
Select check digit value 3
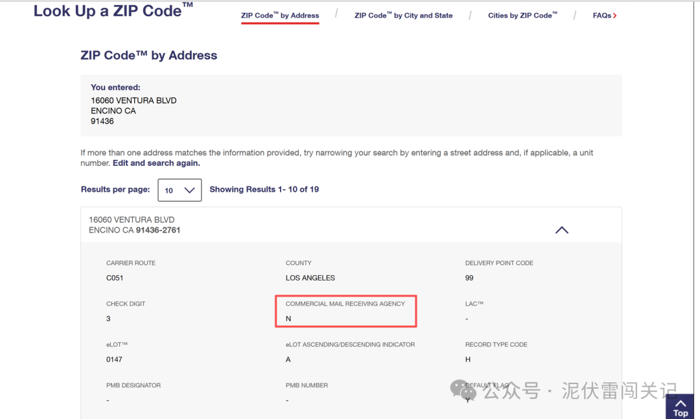click(x=108, y=319)
